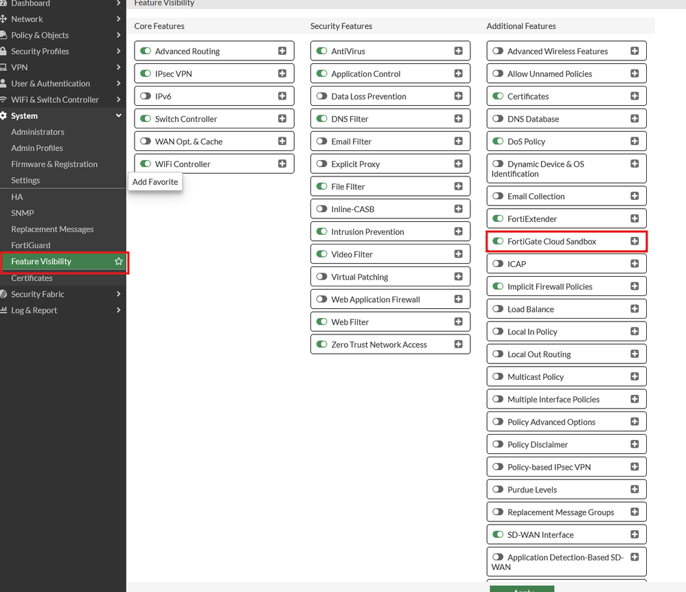Image resolution: width=686 pixels, height=592 pixels.
Task: Click the plus icon on Zero Trust Network Access
Action: point(459,344)
